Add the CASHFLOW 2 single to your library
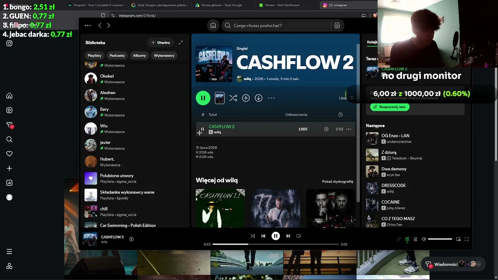The height and width of the screenshot is (280, 498). 246,98
